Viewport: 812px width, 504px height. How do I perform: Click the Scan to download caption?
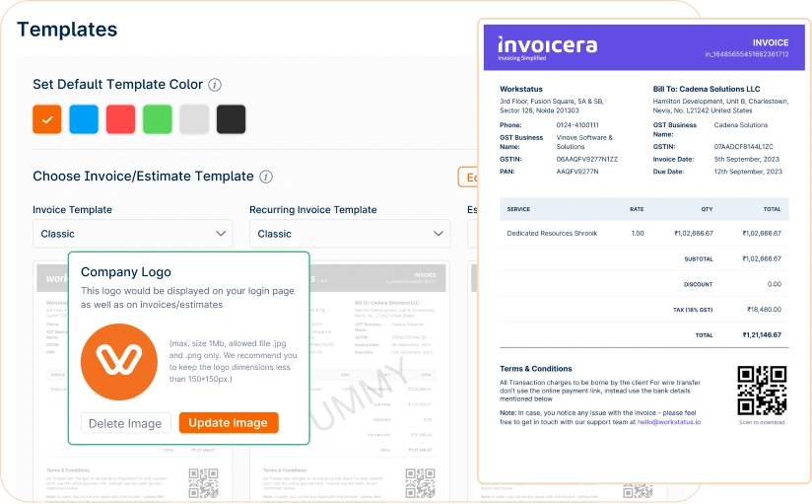pos(762,422)
